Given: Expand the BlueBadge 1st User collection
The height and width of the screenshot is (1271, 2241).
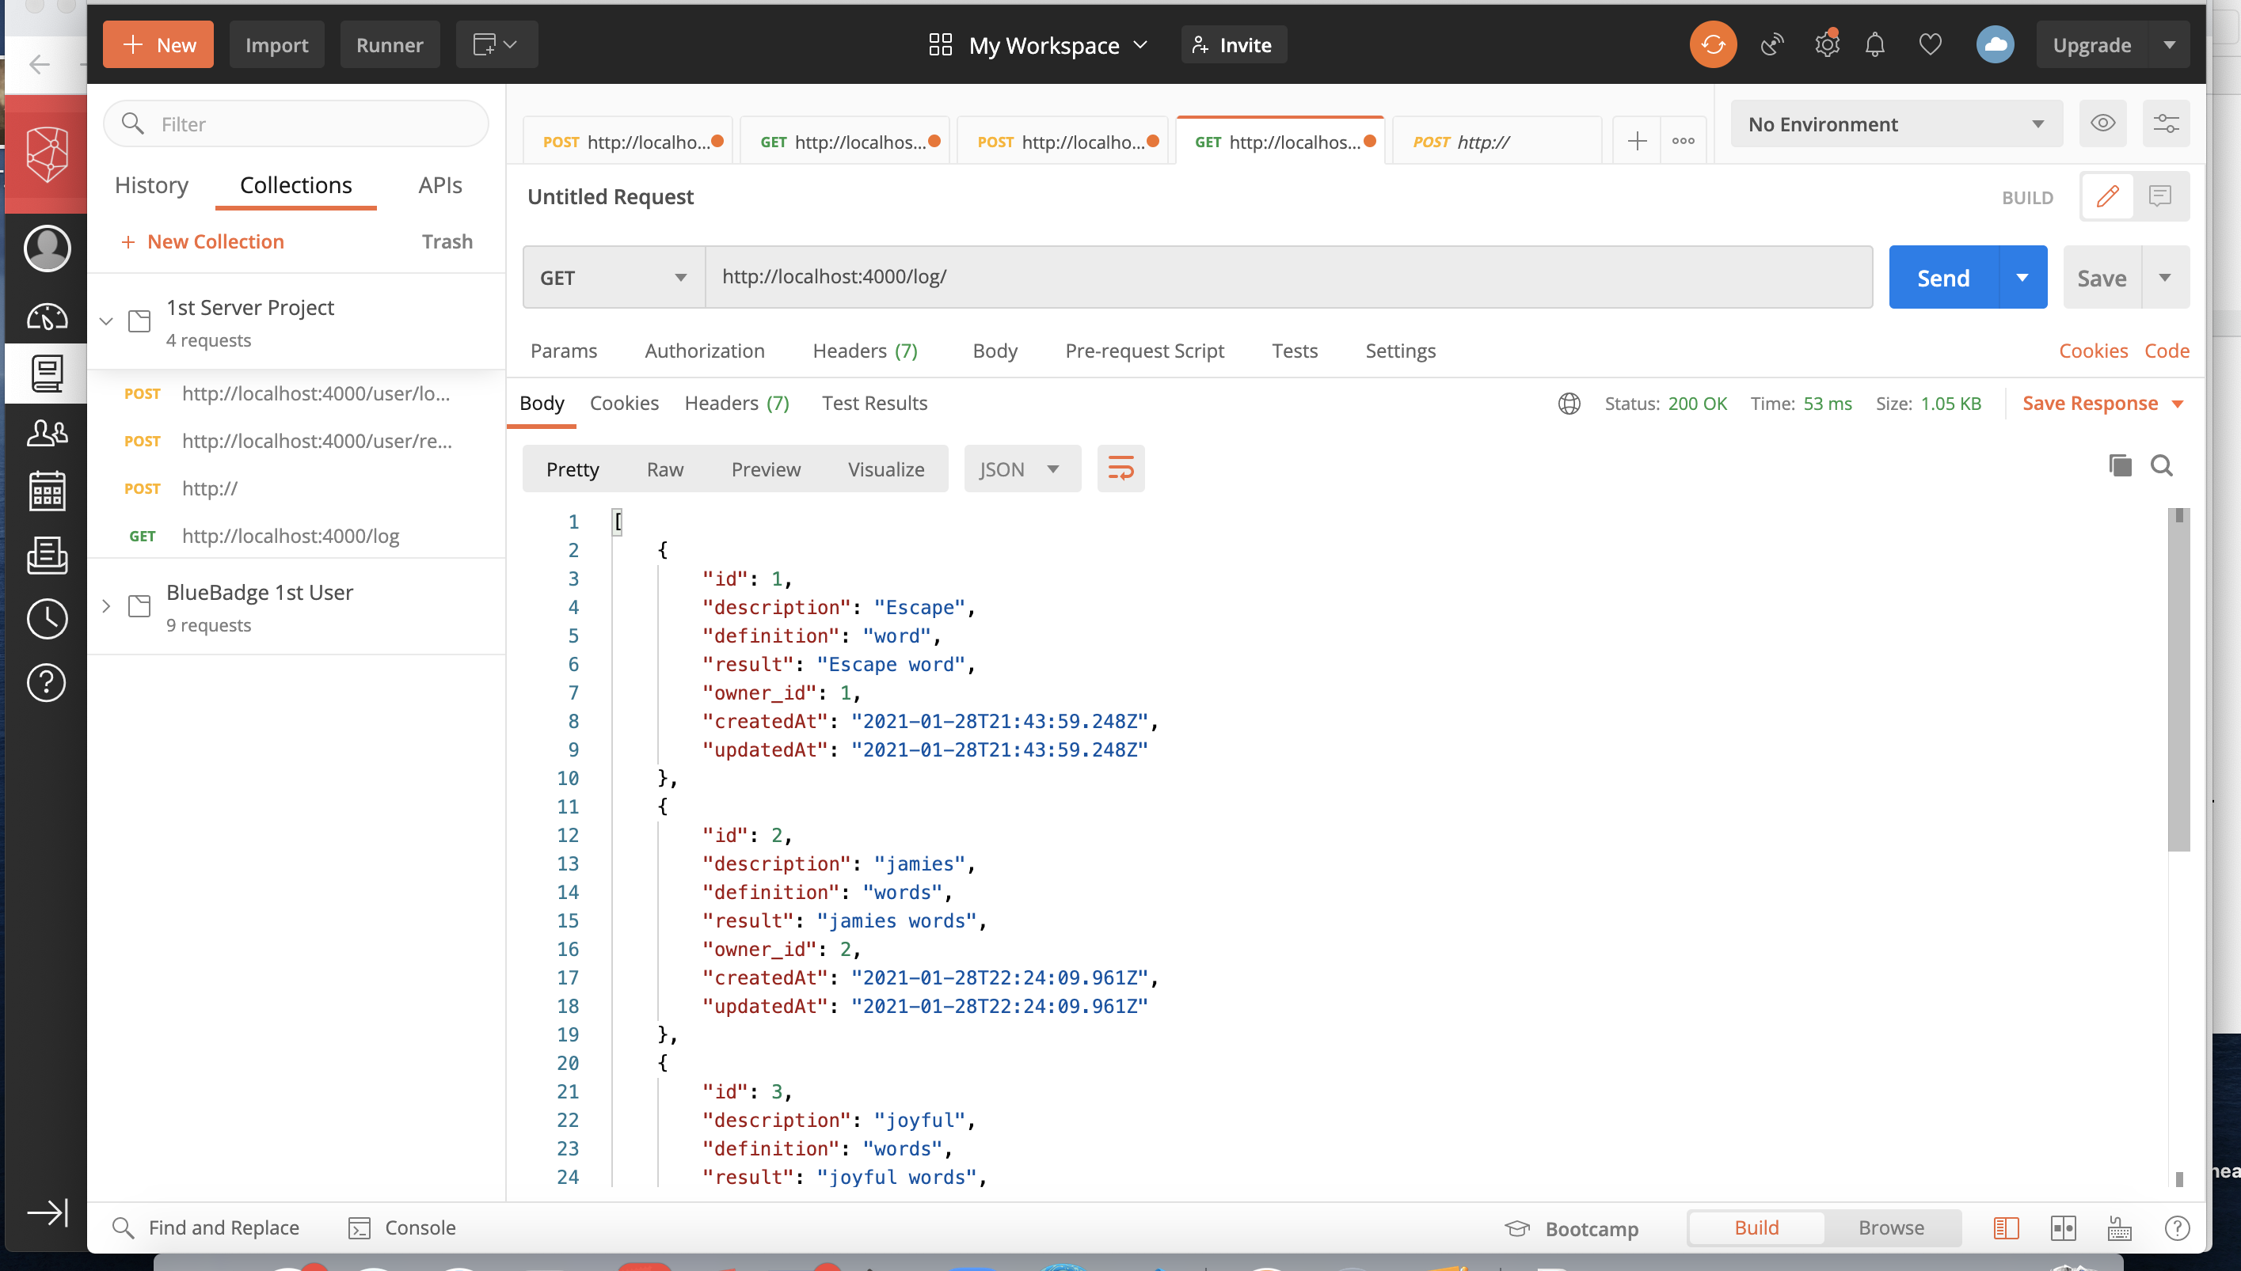Looking at the screenshot, I should coord(107,605).
